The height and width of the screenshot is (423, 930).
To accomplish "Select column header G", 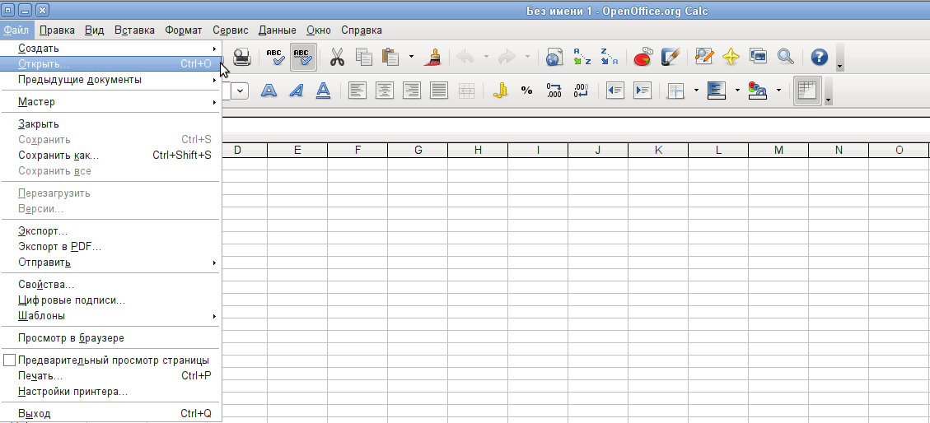I will click(418, 150).
